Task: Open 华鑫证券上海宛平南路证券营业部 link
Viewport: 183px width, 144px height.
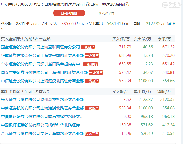Action: pos(42,55)
